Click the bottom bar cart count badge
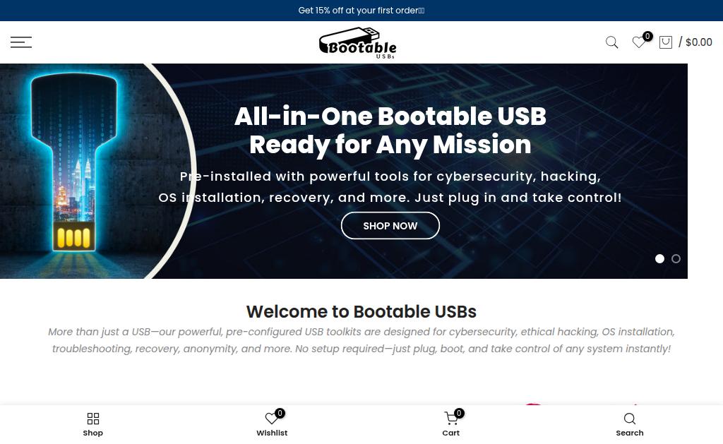Viewport: 723px width, 444px height. [x=459, y=413]
